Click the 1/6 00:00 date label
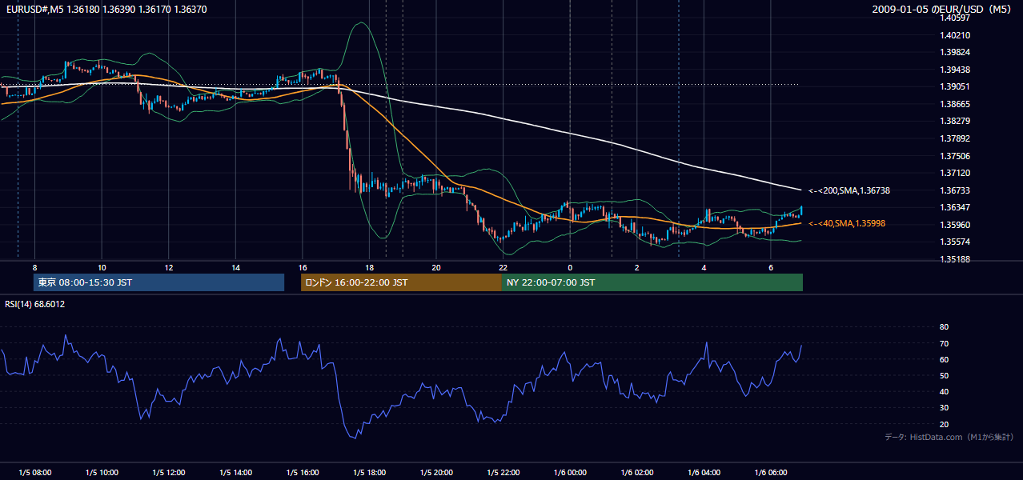This screenshot has width=1023, height=480. click(x=570, y=473)
